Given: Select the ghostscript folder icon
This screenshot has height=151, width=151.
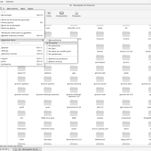Looking at the screenshot, I should [x=100, y=68].
